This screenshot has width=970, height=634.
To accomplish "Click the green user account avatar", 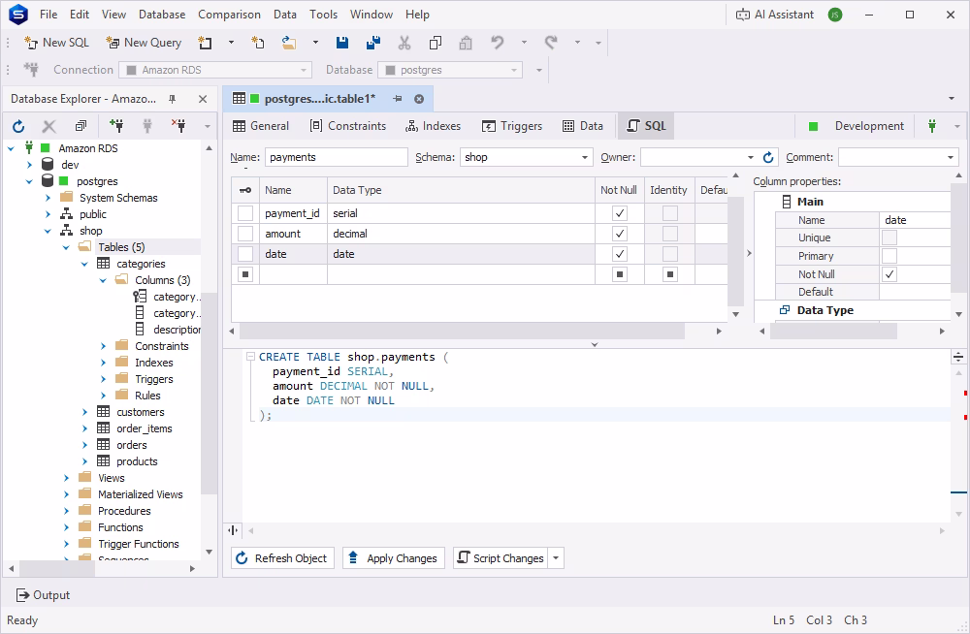I will tap(835, 15).
